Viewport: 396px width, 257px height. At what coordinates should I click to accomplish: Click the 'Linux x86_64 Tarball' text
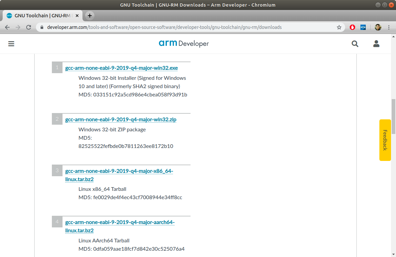coord(102,189)
